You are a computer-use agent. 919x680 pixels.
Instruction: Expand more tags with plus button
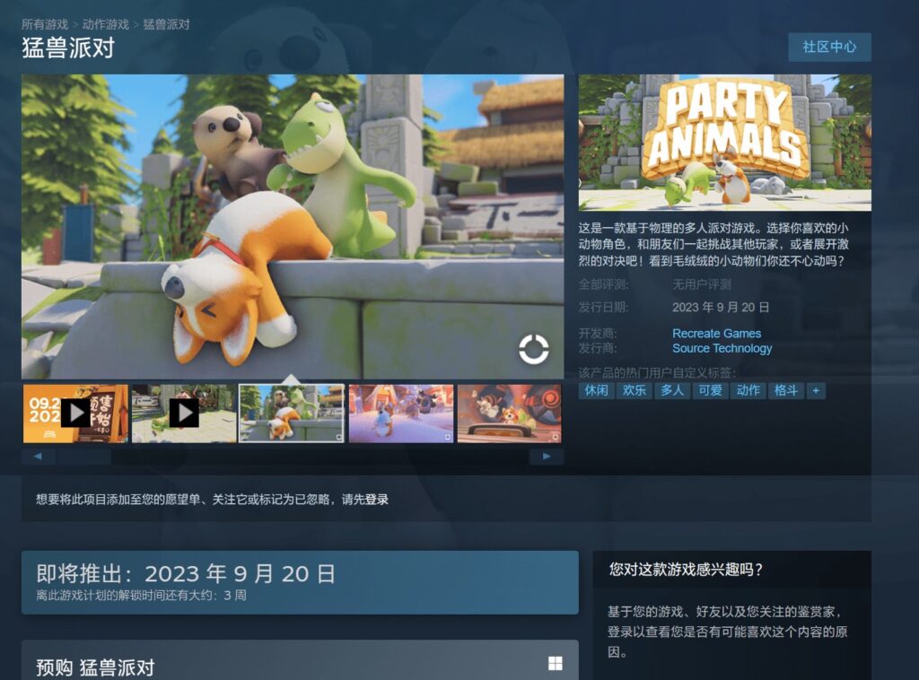point(815,390)
